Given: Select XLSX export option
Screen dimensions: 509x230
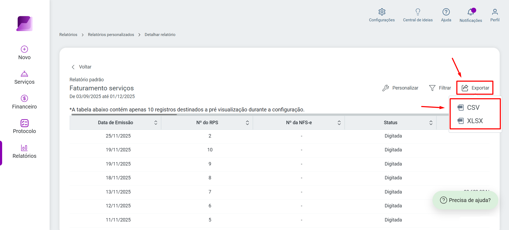Looking at the screenshot, I should point(475,121).
